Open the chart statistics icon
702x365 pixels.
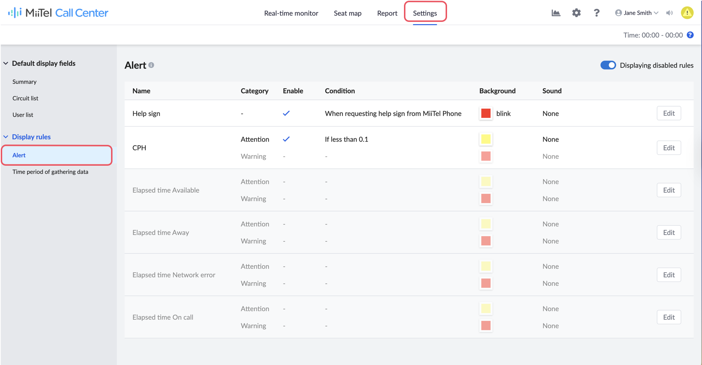coord(556,13)
